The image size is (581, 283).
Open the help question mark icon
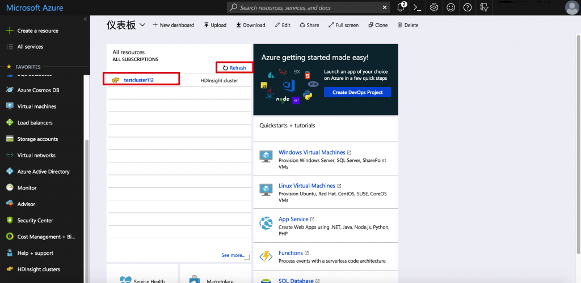click(x=468, y=7)
